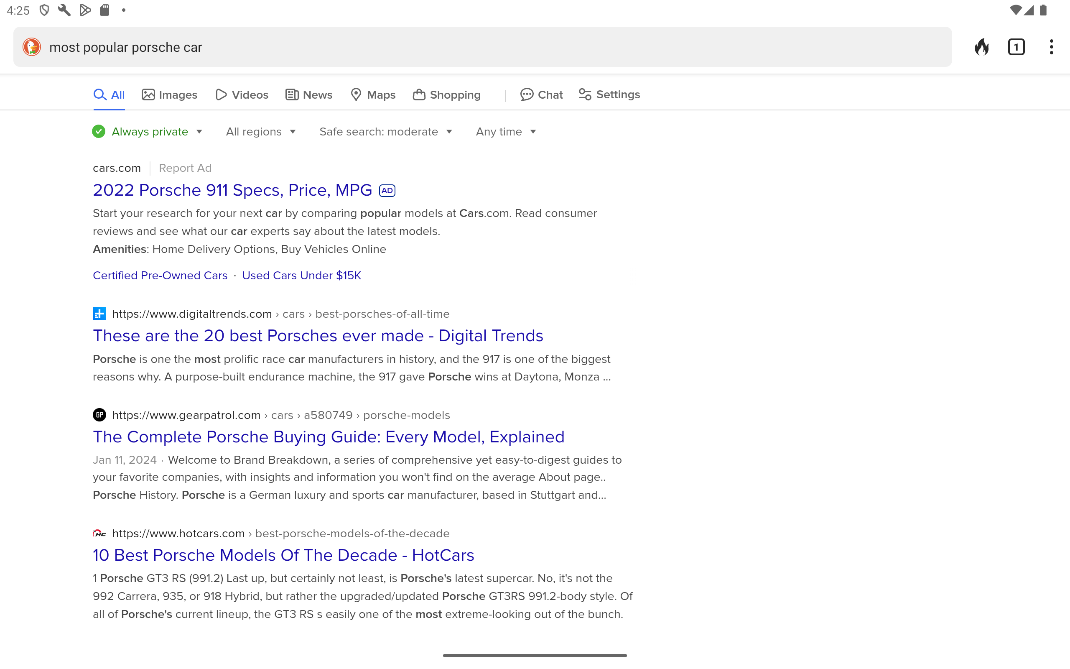Expand Safe search: moderate dropdown
This screenshot has width=1070, height=669.
tap(385, 131)
